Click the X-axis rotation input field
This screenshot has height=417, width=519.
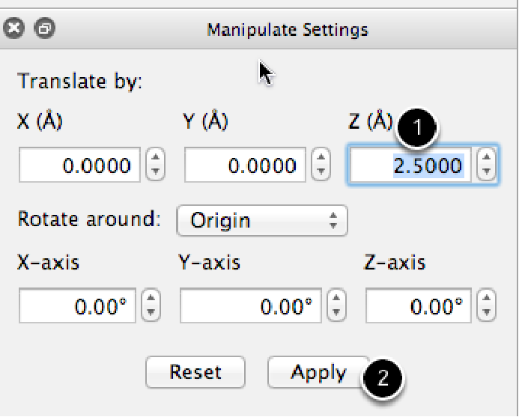click(x=79, y=305)
